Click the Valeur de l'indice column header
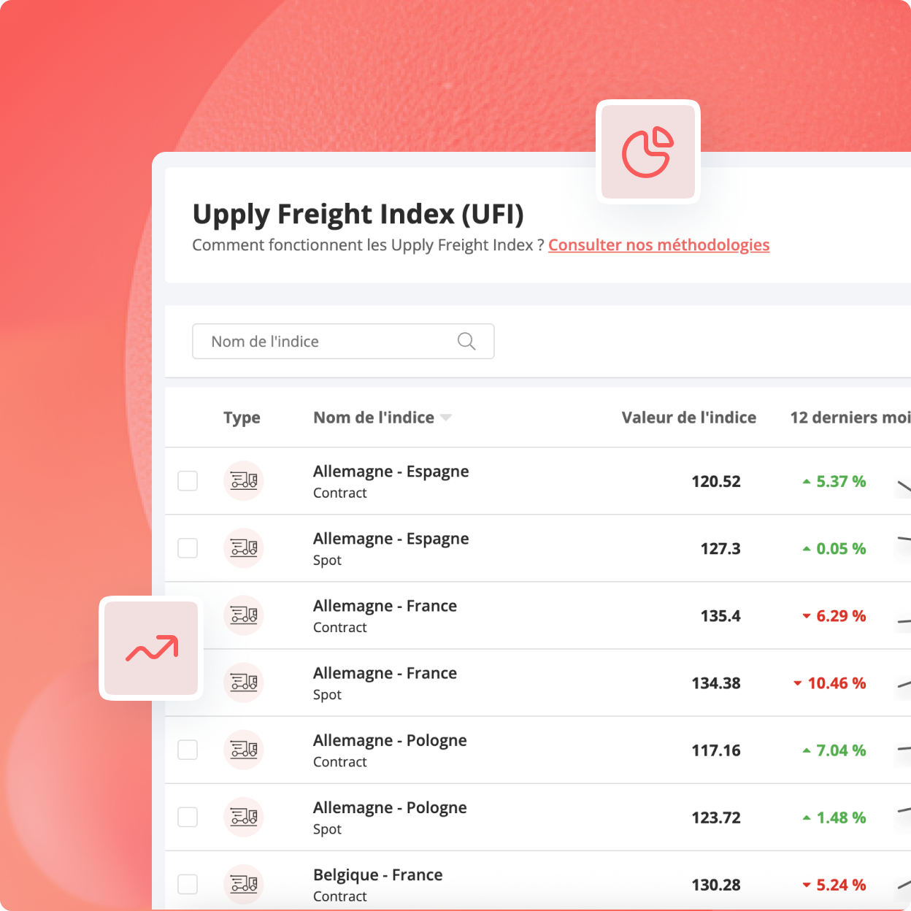The height and width of the screenshot is (911, 911). pyautogui.click(x=688, y=417)
